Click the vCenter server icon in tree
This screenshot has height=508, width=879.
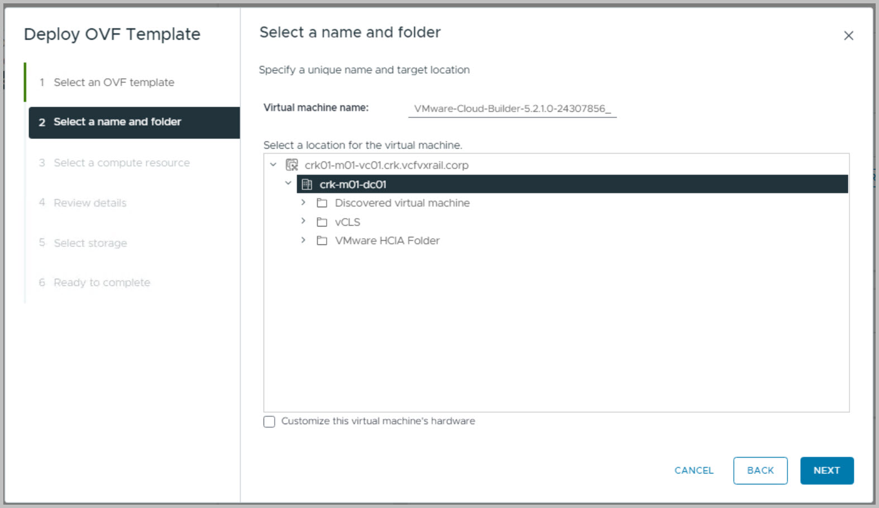(x=292, y=165)
